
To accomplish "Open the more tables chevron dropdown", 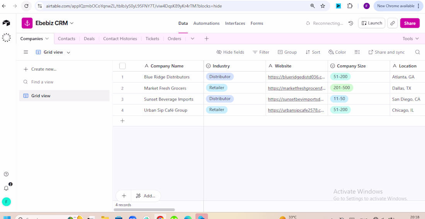I will pos(192,39).
